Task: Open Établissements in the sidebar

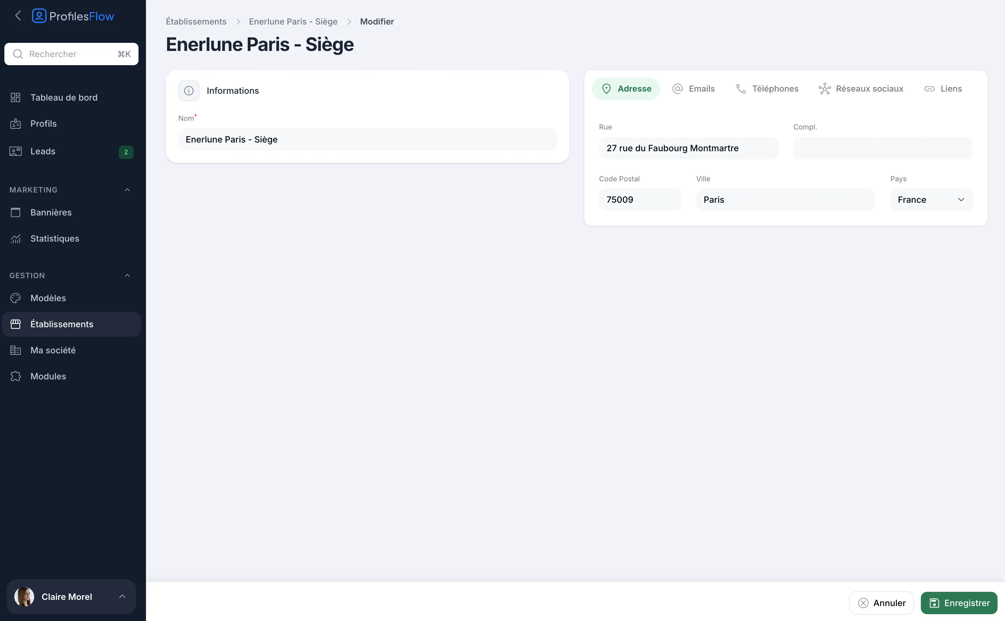Action: pos(71,324)
